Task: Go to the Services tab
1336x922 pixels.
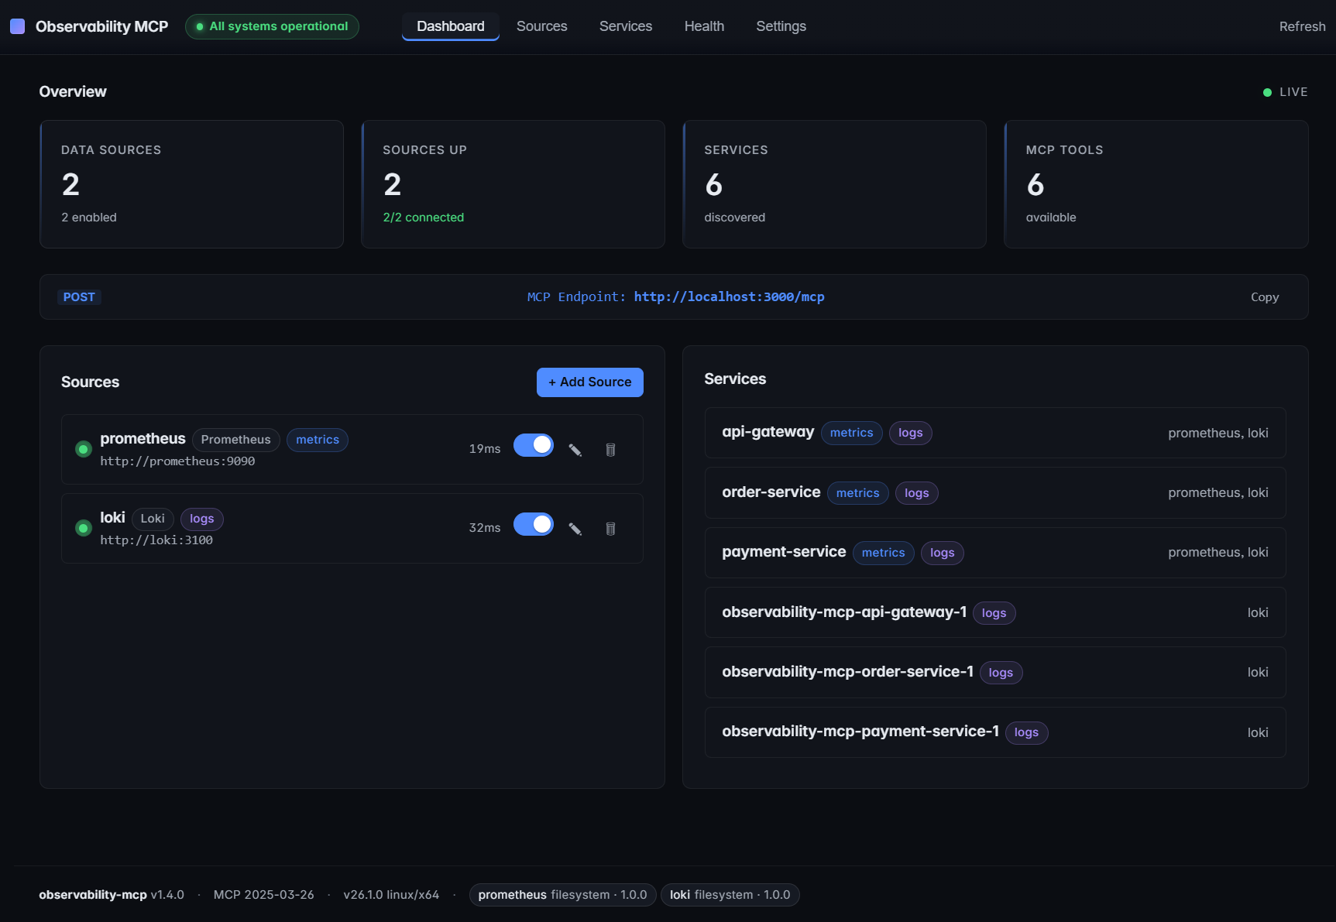Action: 626,26
